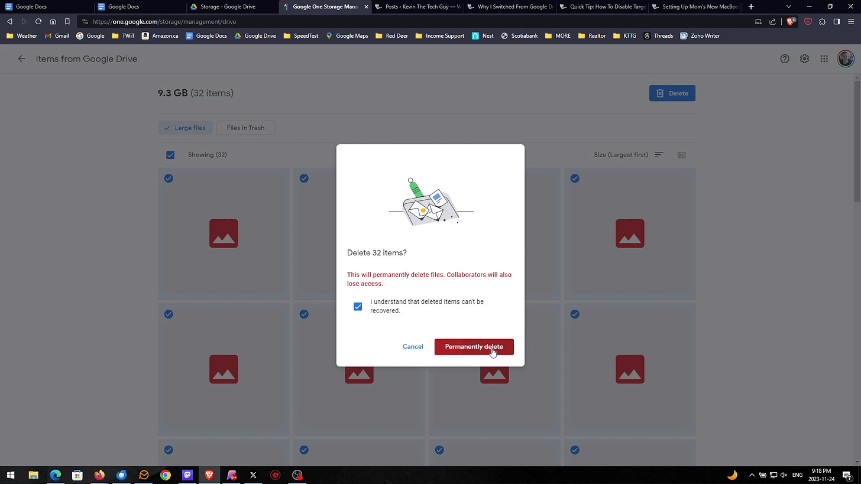
Task: Click the address bar URL field
Action: pos(414,21)
